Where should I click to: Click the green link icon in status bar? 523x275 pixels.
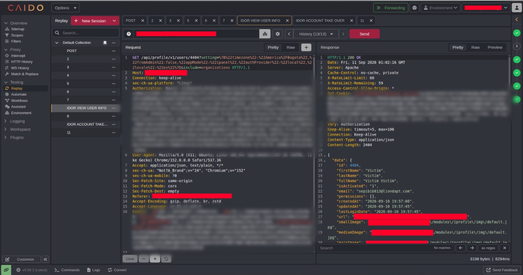(6, 270)
